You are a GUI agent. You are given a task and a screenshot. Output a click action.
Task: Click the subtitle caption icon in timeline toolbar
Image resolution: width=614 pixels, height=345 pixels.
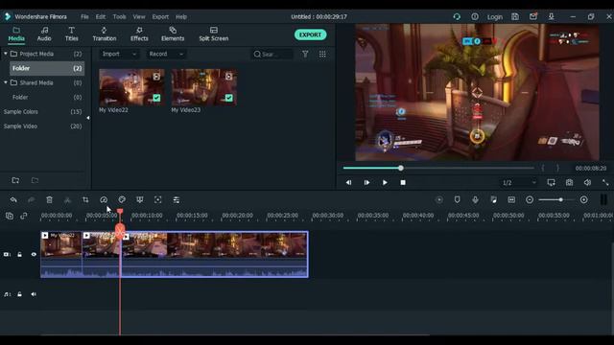tap(511, 200)
